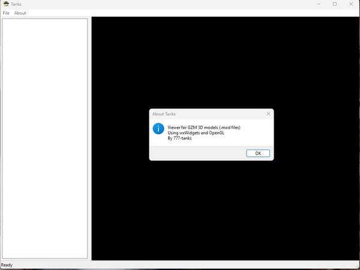Close the Tanks main window
Screen dimensions: 360x270
tap(351, 4)
